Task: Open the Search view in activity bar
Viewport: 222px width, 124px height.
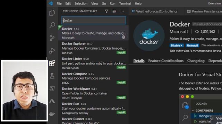Action: pyautogui.click(x=52, y=25)
